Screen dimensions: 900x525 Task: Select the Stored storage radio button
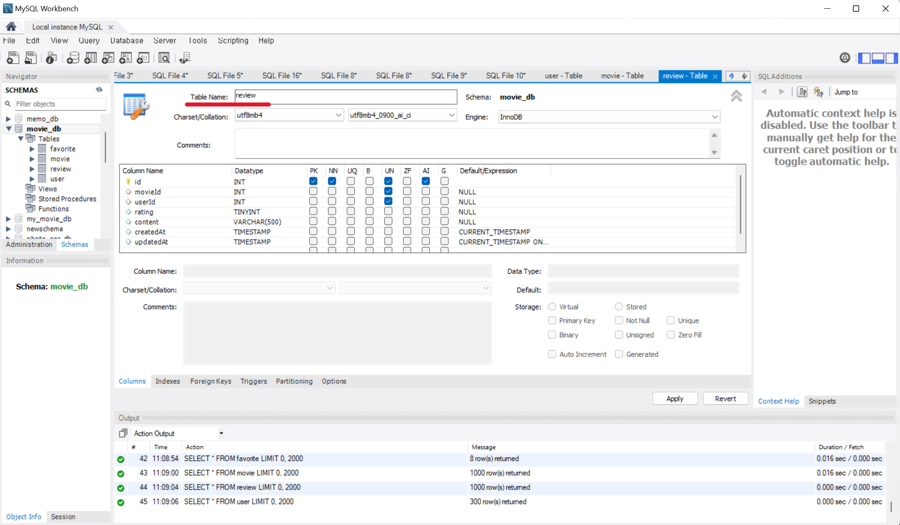coord(619,306)
